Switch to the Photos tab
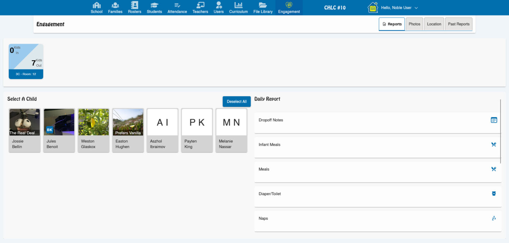 click(414, 24)
